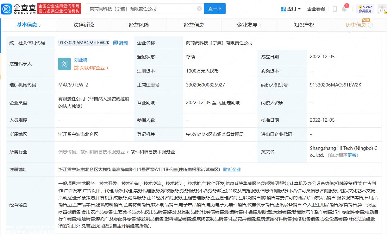The width and height of the screenshot is (387, 236).
Task: Select English name Shangshang Hi Tech text
Action: [344, 152]
